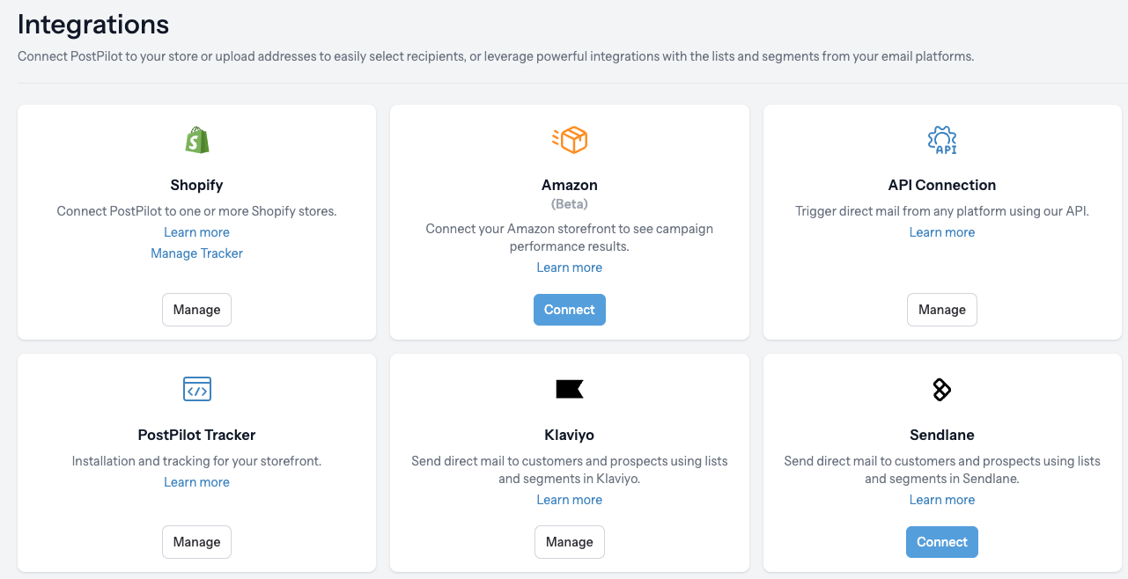Follow Klaviyo Learn more link

click(570, 500)
